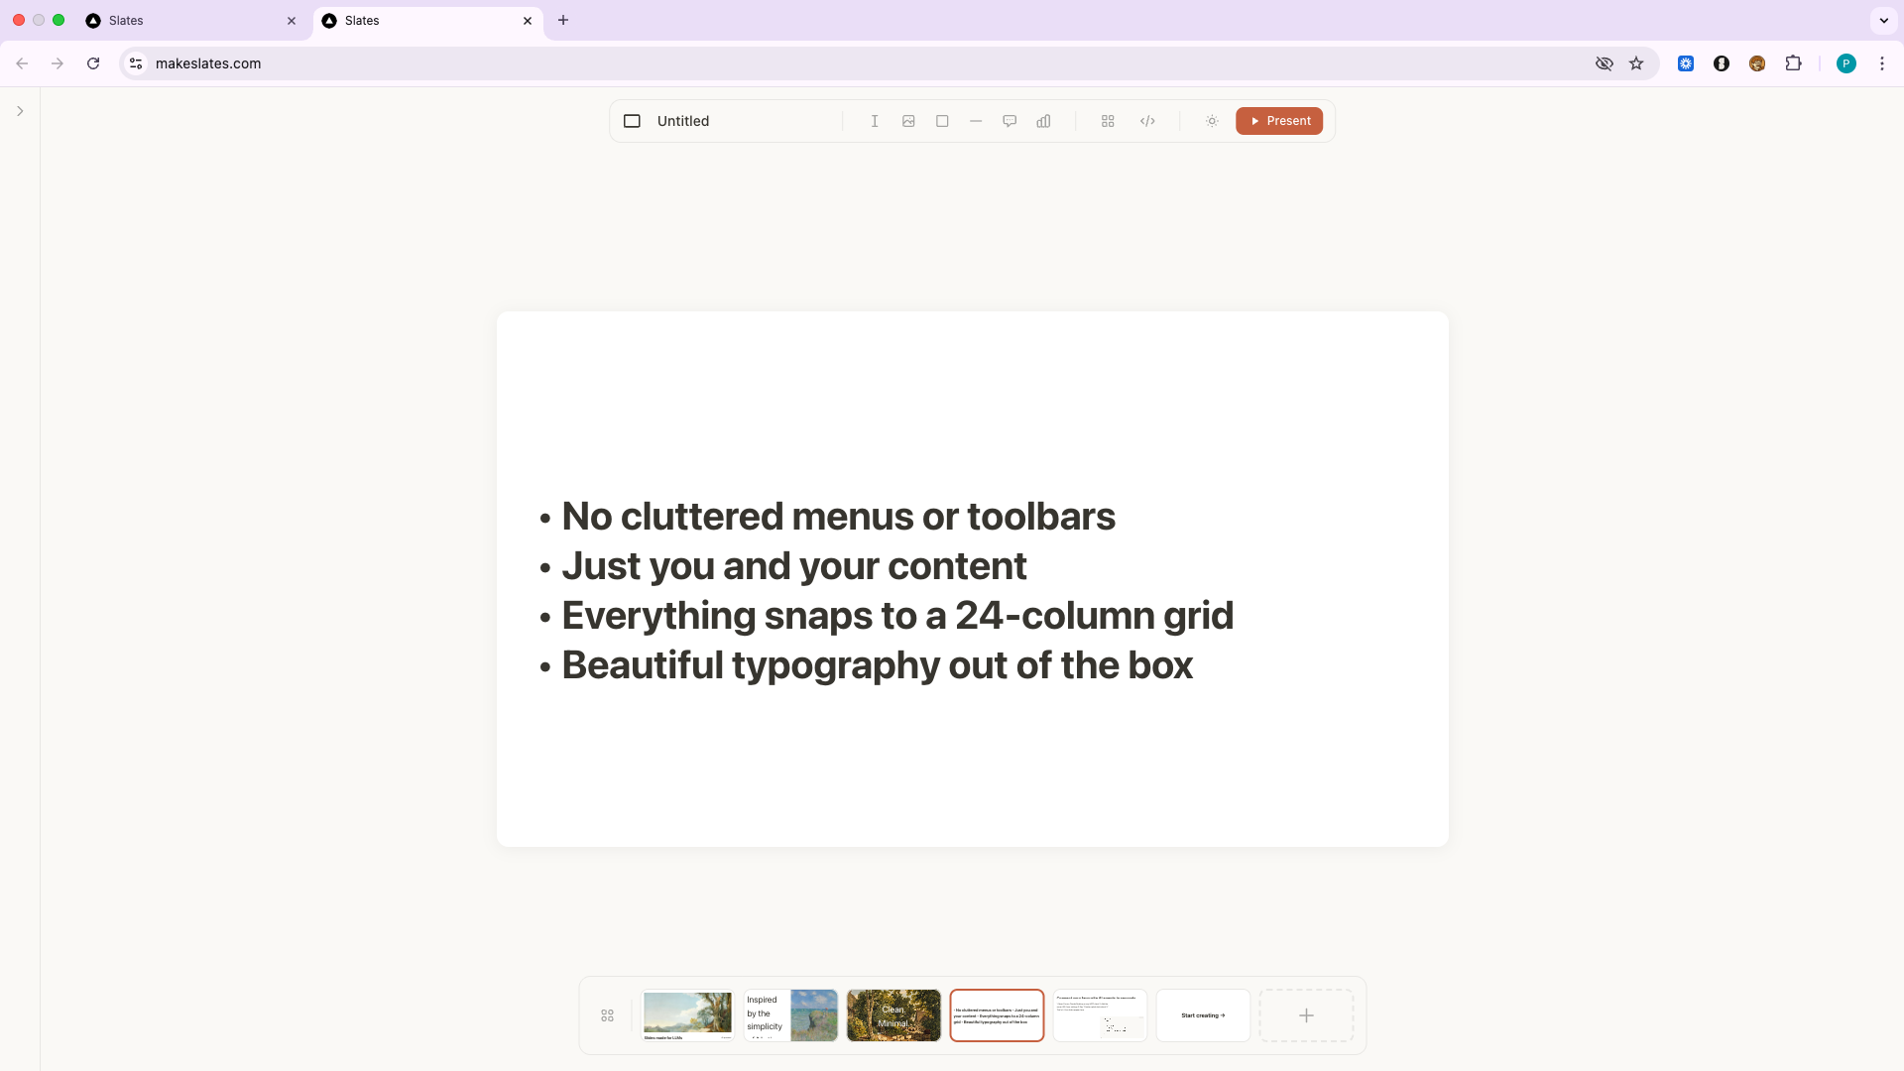
Task: Open the code embed tool
Action: pos(1147,121)
